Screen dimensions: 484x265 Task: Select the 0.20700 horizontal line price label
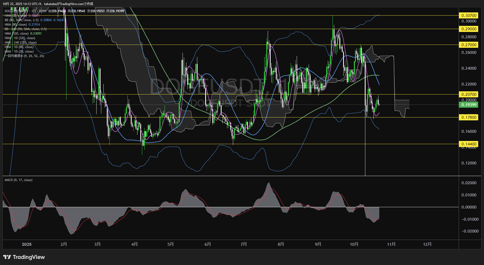(x=469, y=94)
